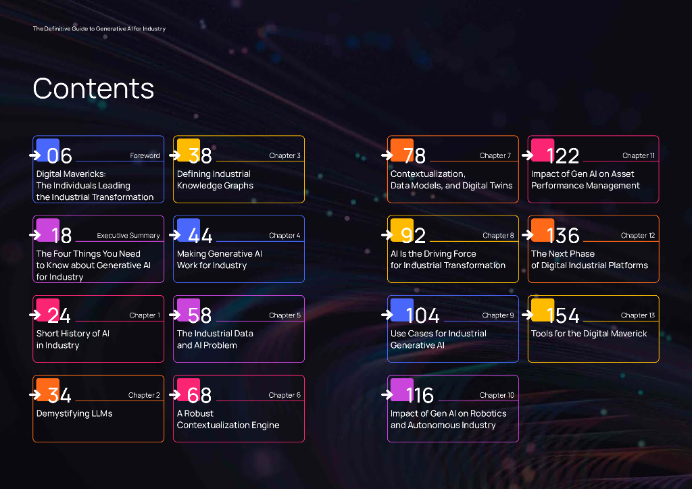The image size is (692, 489).
Task: Click the arrow icon beside page 34
Action: coord(35,394)
